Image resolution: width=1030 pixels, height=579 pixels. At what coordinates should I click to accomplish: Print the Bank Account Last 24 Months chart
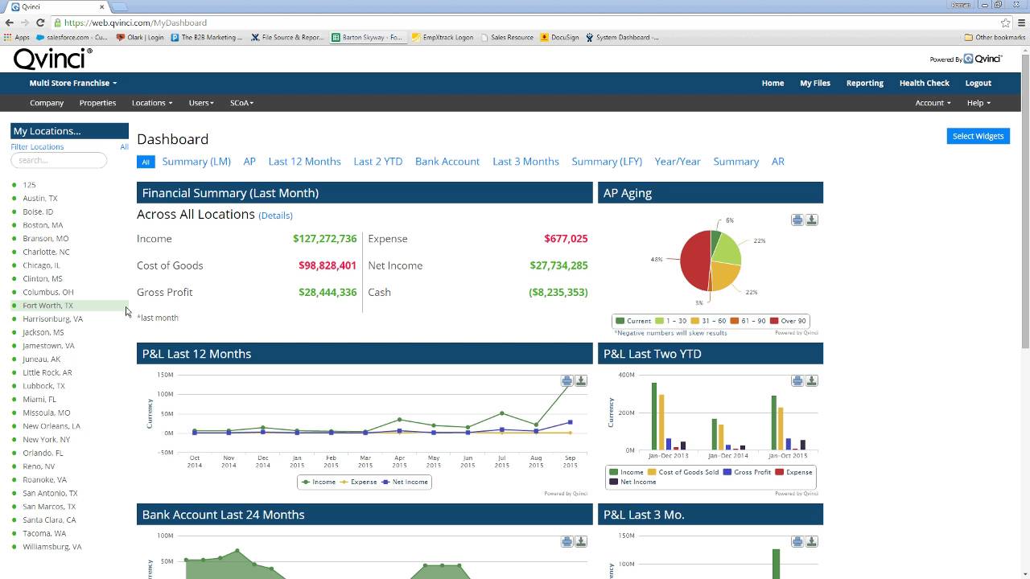(566, 541)
